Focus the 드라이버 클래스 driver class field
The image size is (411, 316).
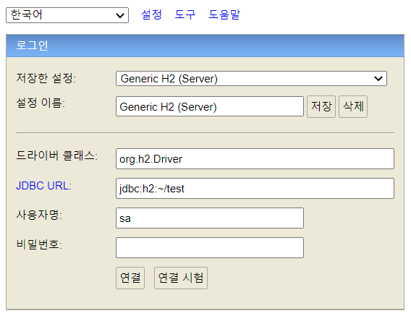(255, 159)
